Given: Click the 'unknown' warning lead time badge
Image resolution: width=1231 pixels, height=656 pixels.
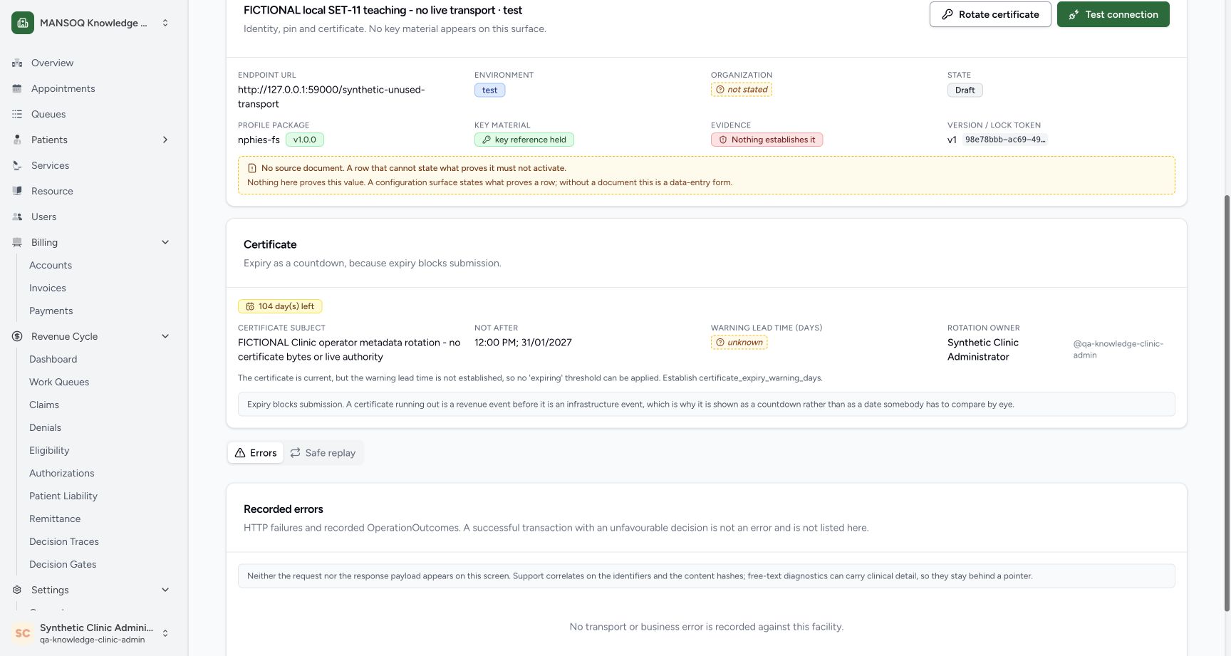Looking at the screenshot, I should [739, 343].
